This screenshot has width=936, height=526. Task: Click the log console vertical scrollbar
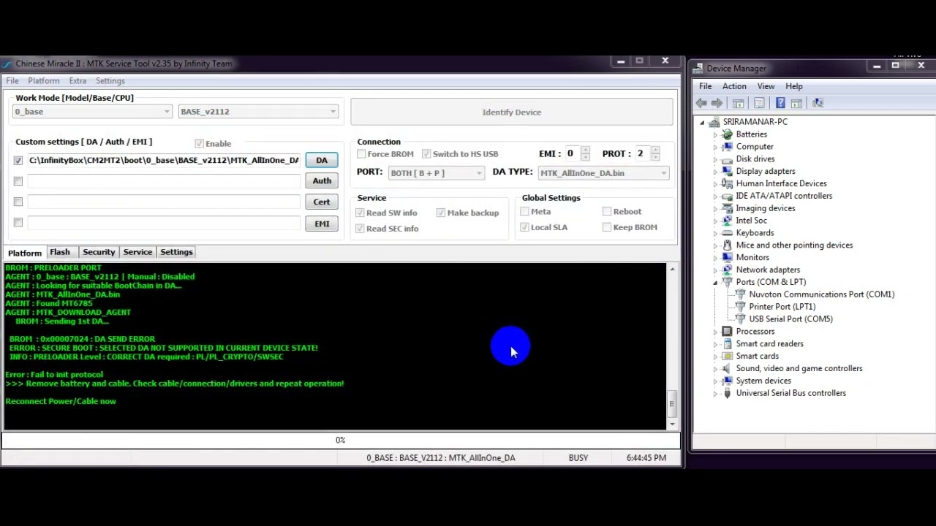[672, 346]
